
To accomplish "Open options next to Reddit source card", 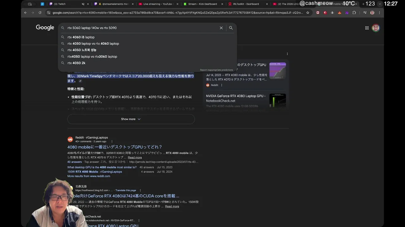I will pyautogui.click(x=221, y=85).
